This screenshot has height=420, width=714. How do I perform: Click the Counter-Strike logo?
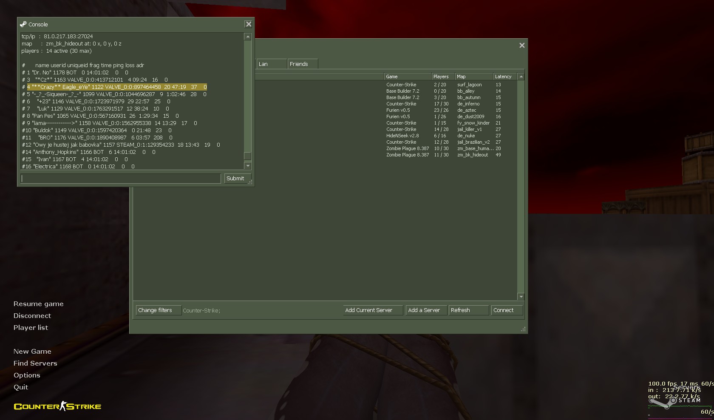point(57,406)
